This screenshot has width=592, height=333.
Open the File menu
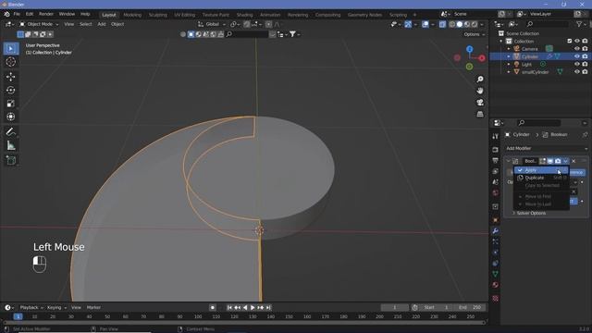pyautogui.click(x=17, y=15)
